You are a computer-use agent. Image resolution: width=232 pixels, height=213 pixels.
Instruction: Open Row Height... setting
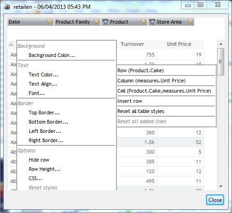coord(45,169)
